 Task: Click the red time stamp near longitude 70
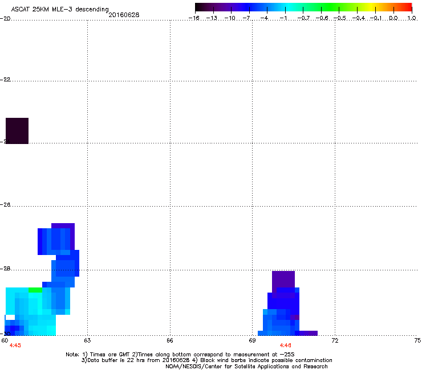285,346
